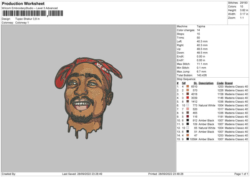Select the 'Production Worksheet' title text
The width and height of the screenshot is (250, 177).
(x=23, y=3)
